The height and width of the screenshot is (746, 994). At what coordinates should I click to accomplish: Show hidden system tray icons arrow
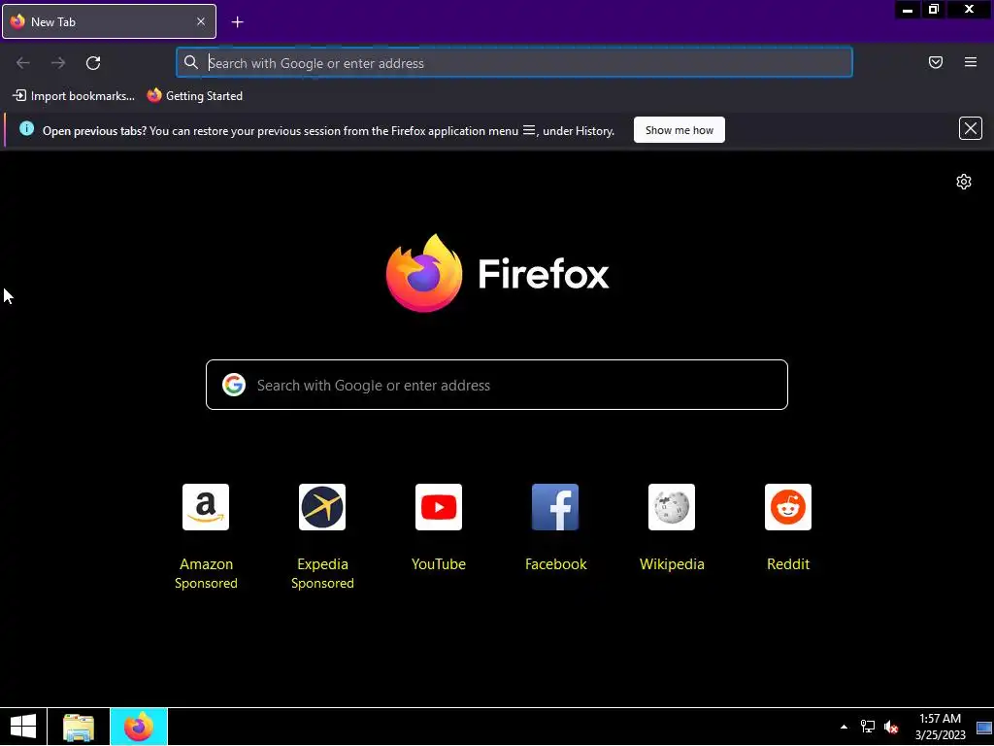844,727
